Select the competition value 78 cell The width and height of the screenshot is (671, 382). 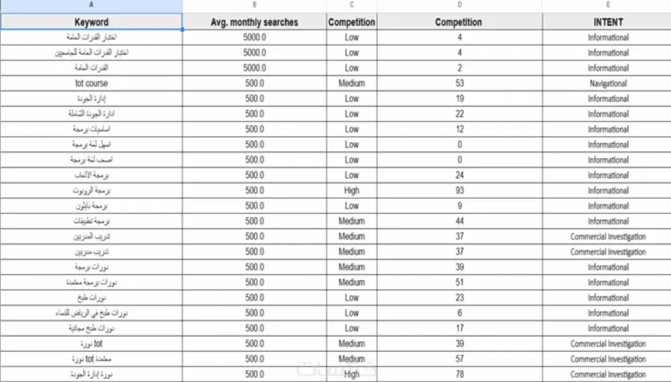(x=460, y=375)
